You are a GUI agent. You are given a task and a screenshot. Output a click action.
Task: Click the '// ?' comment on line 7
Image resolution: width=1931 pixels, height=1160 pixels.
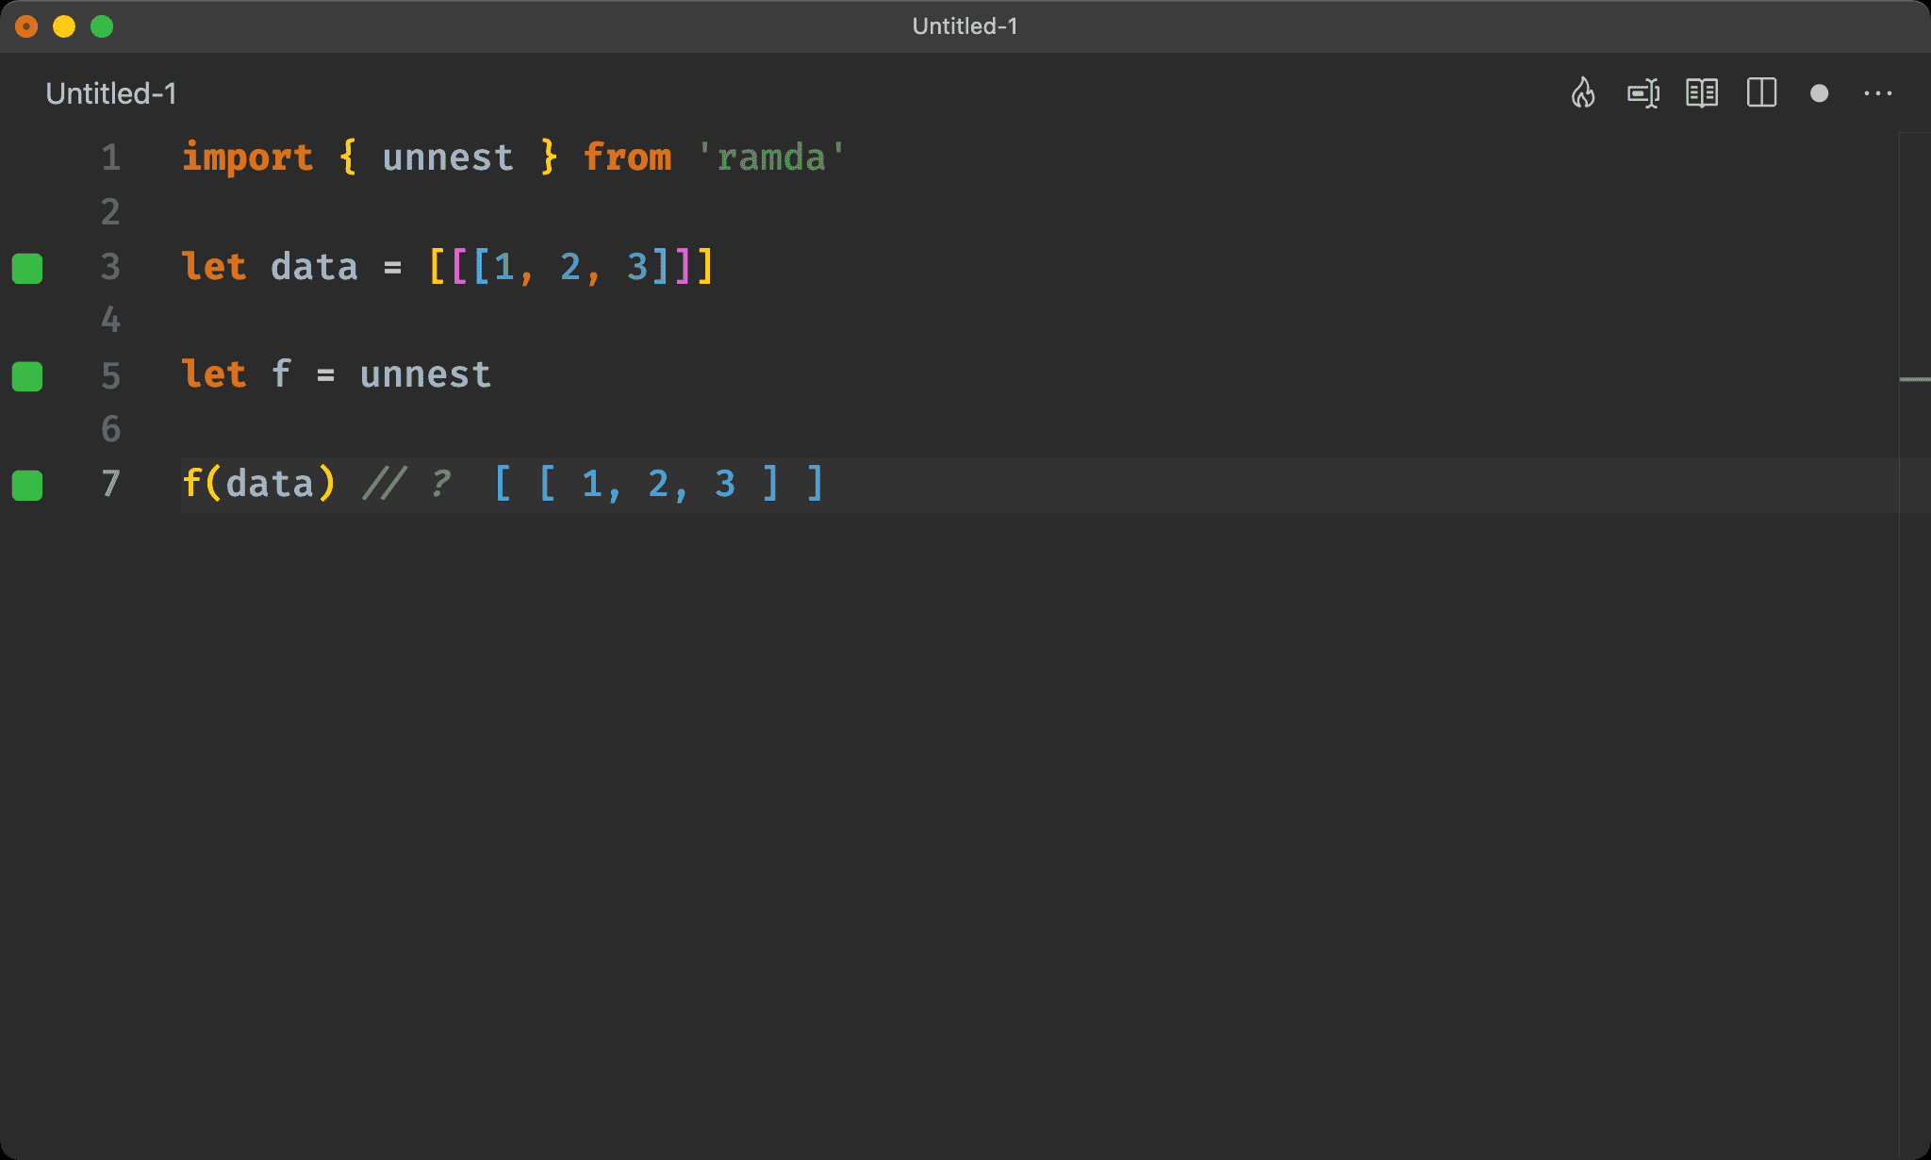pyautogui.click(x=407, y=484)
